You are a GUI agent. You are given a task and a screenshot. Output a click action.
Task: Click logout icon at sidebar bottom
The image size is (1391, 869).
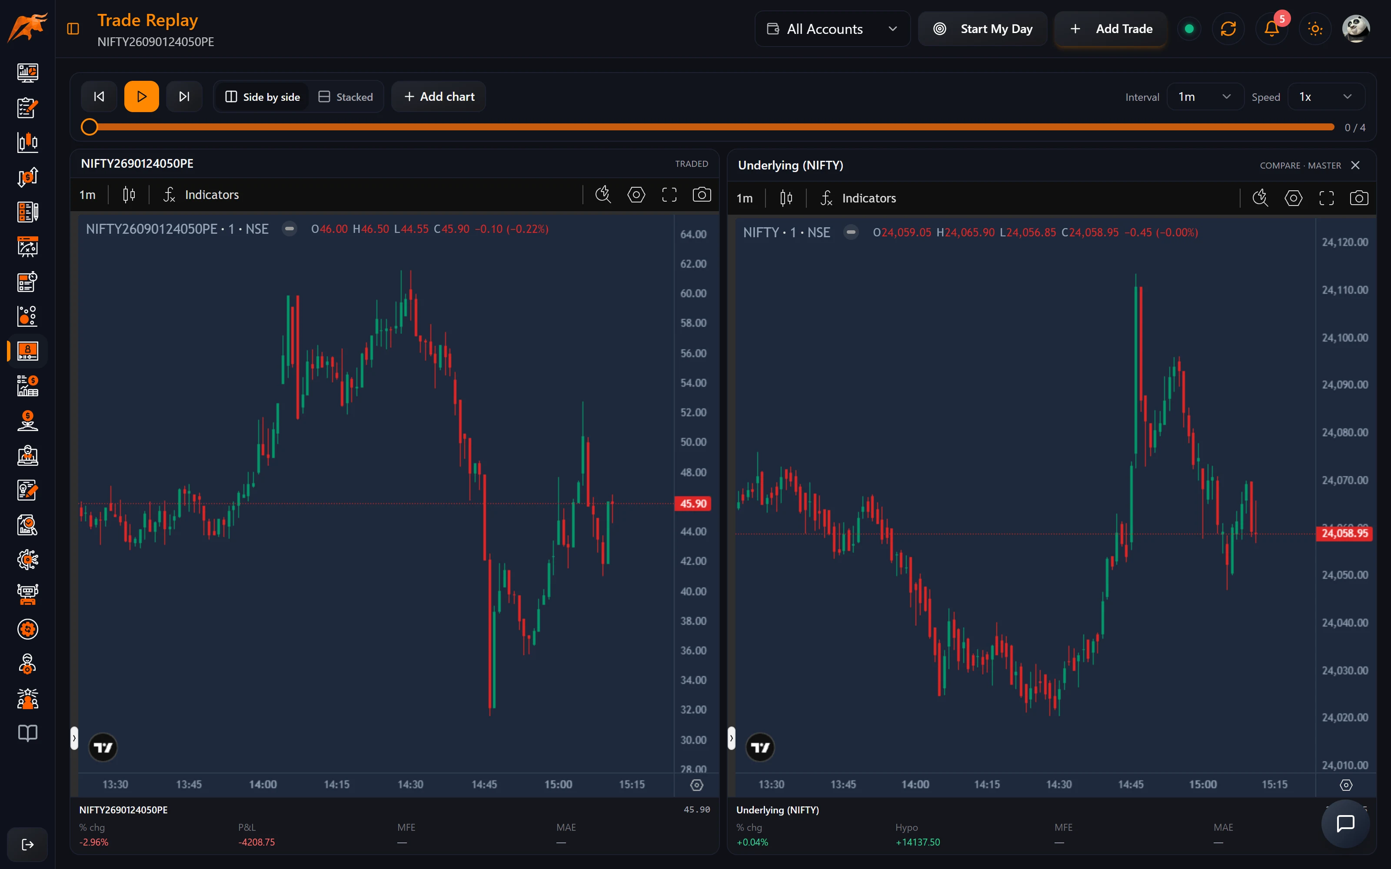coord(27,844)
